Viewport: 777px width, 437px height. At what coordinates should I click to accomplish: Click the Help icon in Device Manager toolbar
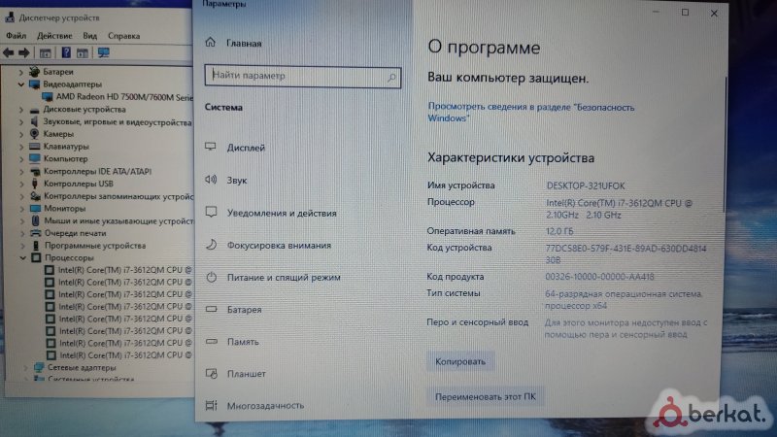tap(66, 52)
